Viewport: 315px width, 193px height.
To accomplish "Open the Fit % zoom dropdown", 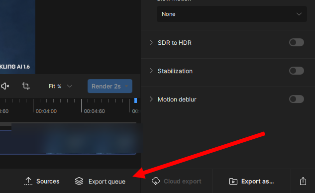I will (x=60, y=86).
